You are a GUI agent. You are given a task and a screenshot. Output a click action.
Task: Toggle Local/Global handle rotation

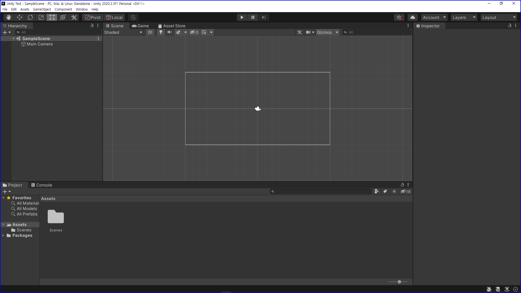(114, 17)
